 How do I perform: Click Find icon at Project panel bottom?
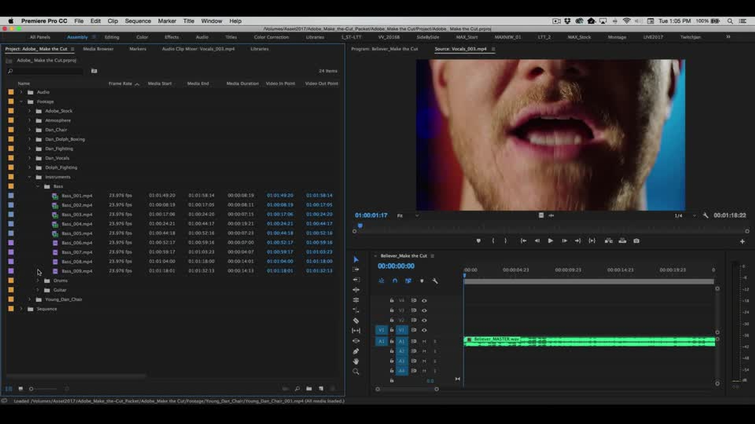pos(297,389)
